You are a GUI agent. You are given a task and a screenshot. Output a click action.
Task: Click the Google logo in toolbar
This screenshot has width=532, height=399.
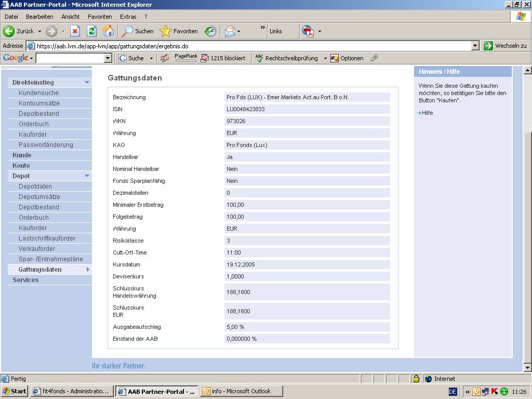point(15,58)
